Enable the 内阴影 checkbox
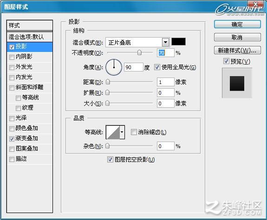Viewport: 267px width, 220px height. [12, 57]
